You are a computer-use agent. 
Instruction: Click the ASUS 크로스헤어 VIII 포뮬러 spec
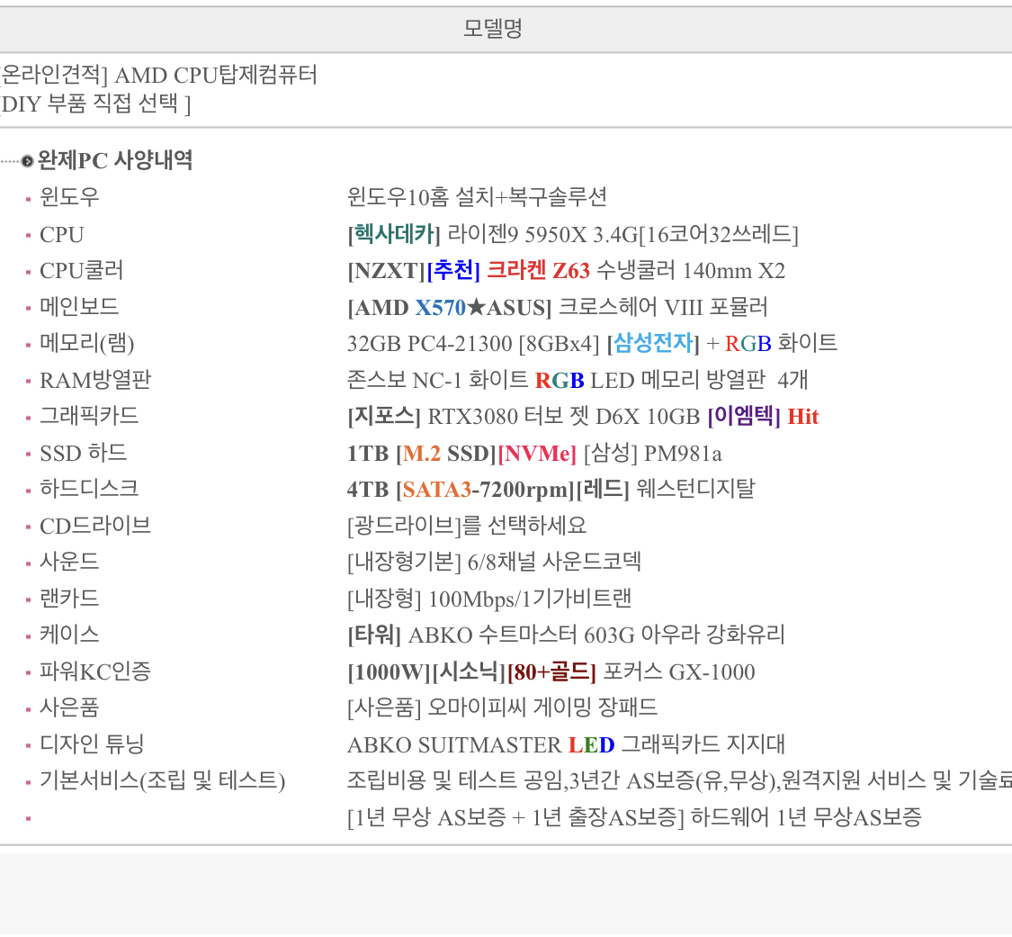coord(558,307)
